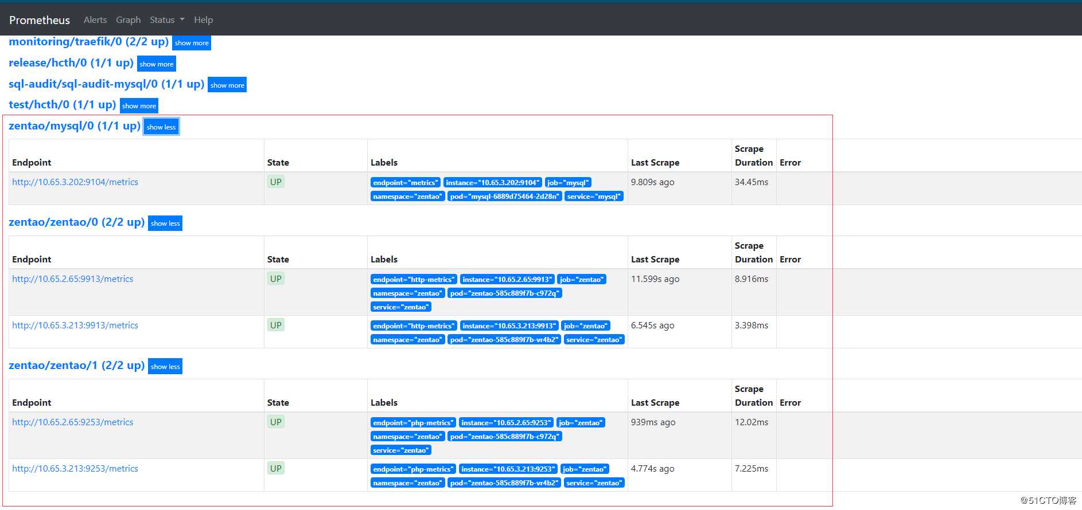
Task: Open zentao/zentao/1 heading link
Action: (x=76, y=366)
